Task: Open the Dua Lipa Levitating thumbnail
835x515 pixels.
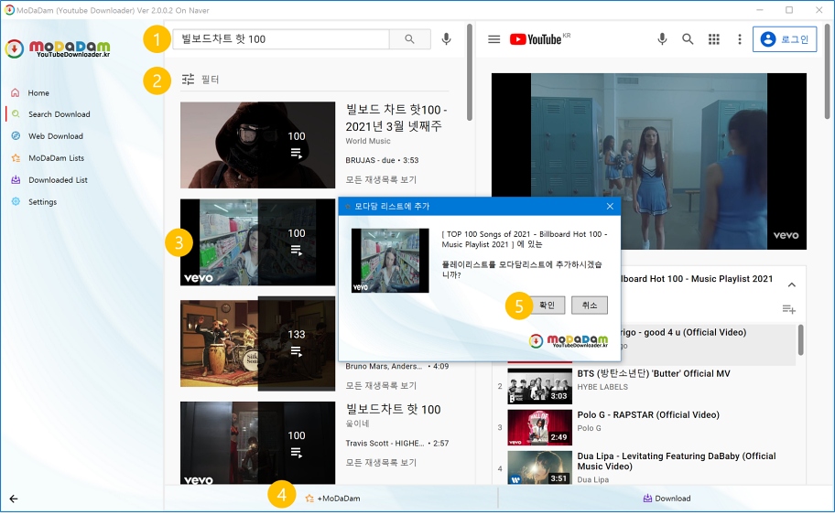Action: tap(539, 467)
